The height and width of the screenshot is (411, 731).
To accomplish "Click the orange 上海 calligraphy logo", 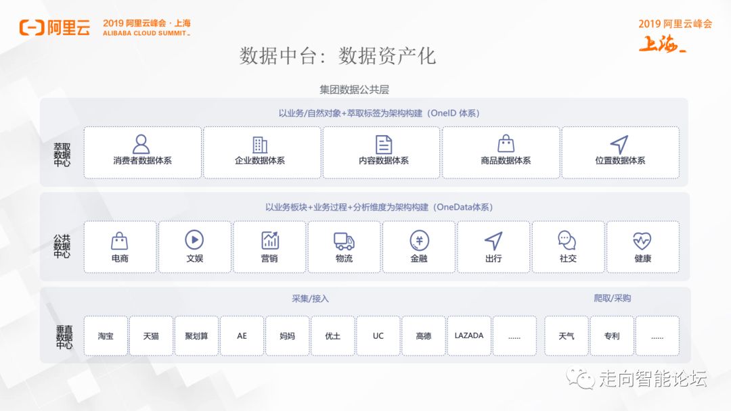I will 662,43.
